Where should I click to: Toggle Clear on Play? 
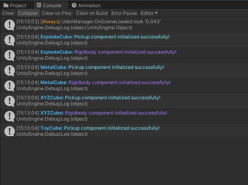56,13
